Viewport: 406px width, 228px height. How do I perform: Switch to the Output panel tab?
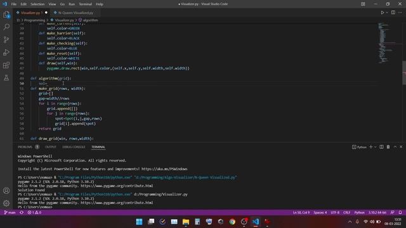[51, 147]
